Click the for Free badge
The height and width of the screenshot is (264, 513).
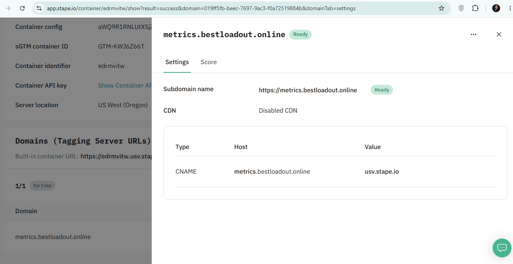43,186
